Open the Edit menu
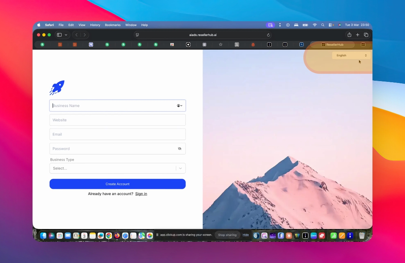Viewport: 405px width, 263px height. pos(71,25)
